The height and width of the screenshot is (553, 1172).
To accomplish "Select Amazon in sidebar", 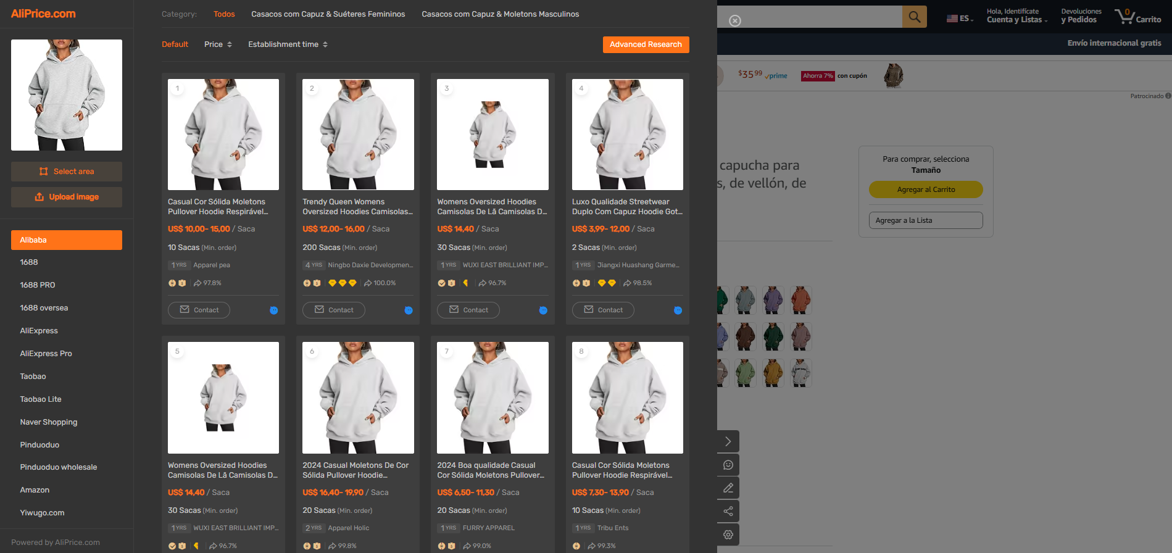I will [x=67, y=490].
